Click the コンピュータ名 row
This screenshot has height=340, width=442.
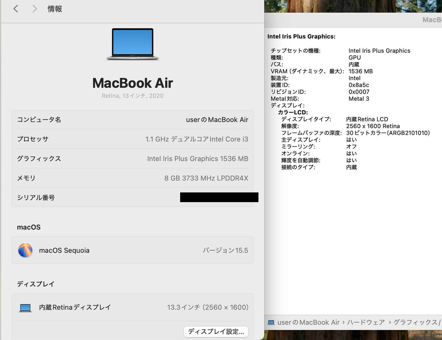pyautogui.click(x=132, y=120)
